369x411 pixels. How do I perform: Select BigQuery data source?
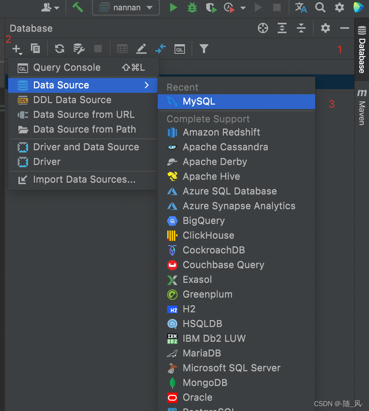[236, 221]
